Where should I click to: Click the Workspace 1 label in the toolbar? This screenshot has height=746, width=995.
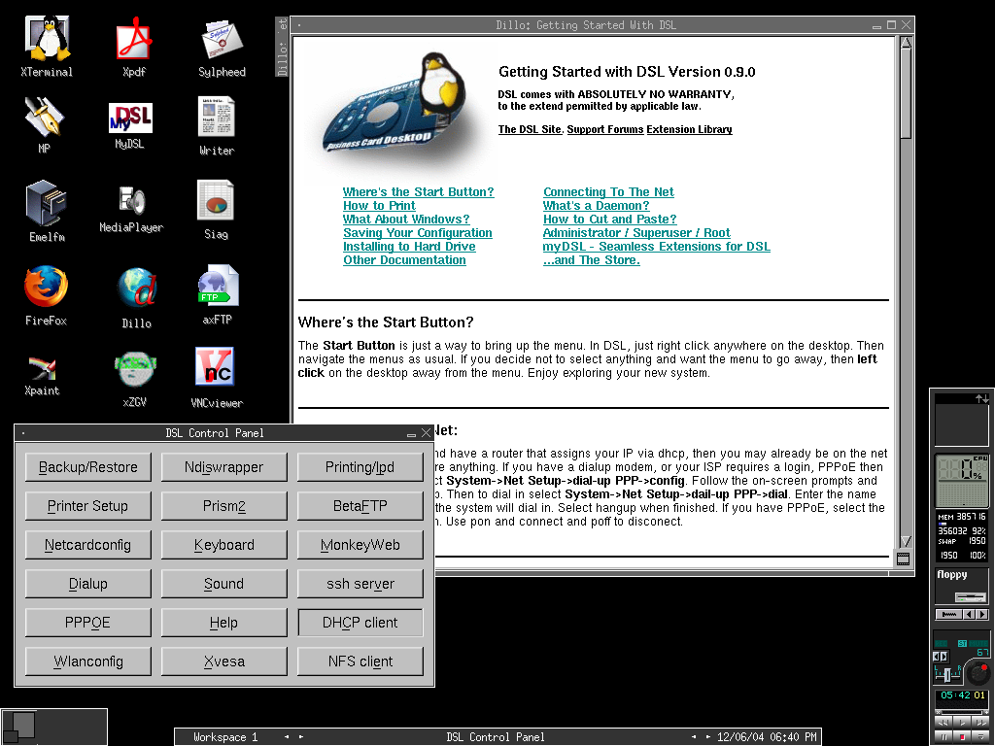[225, 737]
